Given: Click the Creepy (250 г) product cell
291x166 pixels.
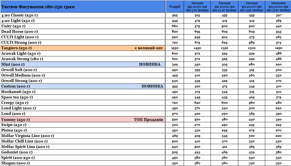Looking at the screenshot, I should click(15, 103).
